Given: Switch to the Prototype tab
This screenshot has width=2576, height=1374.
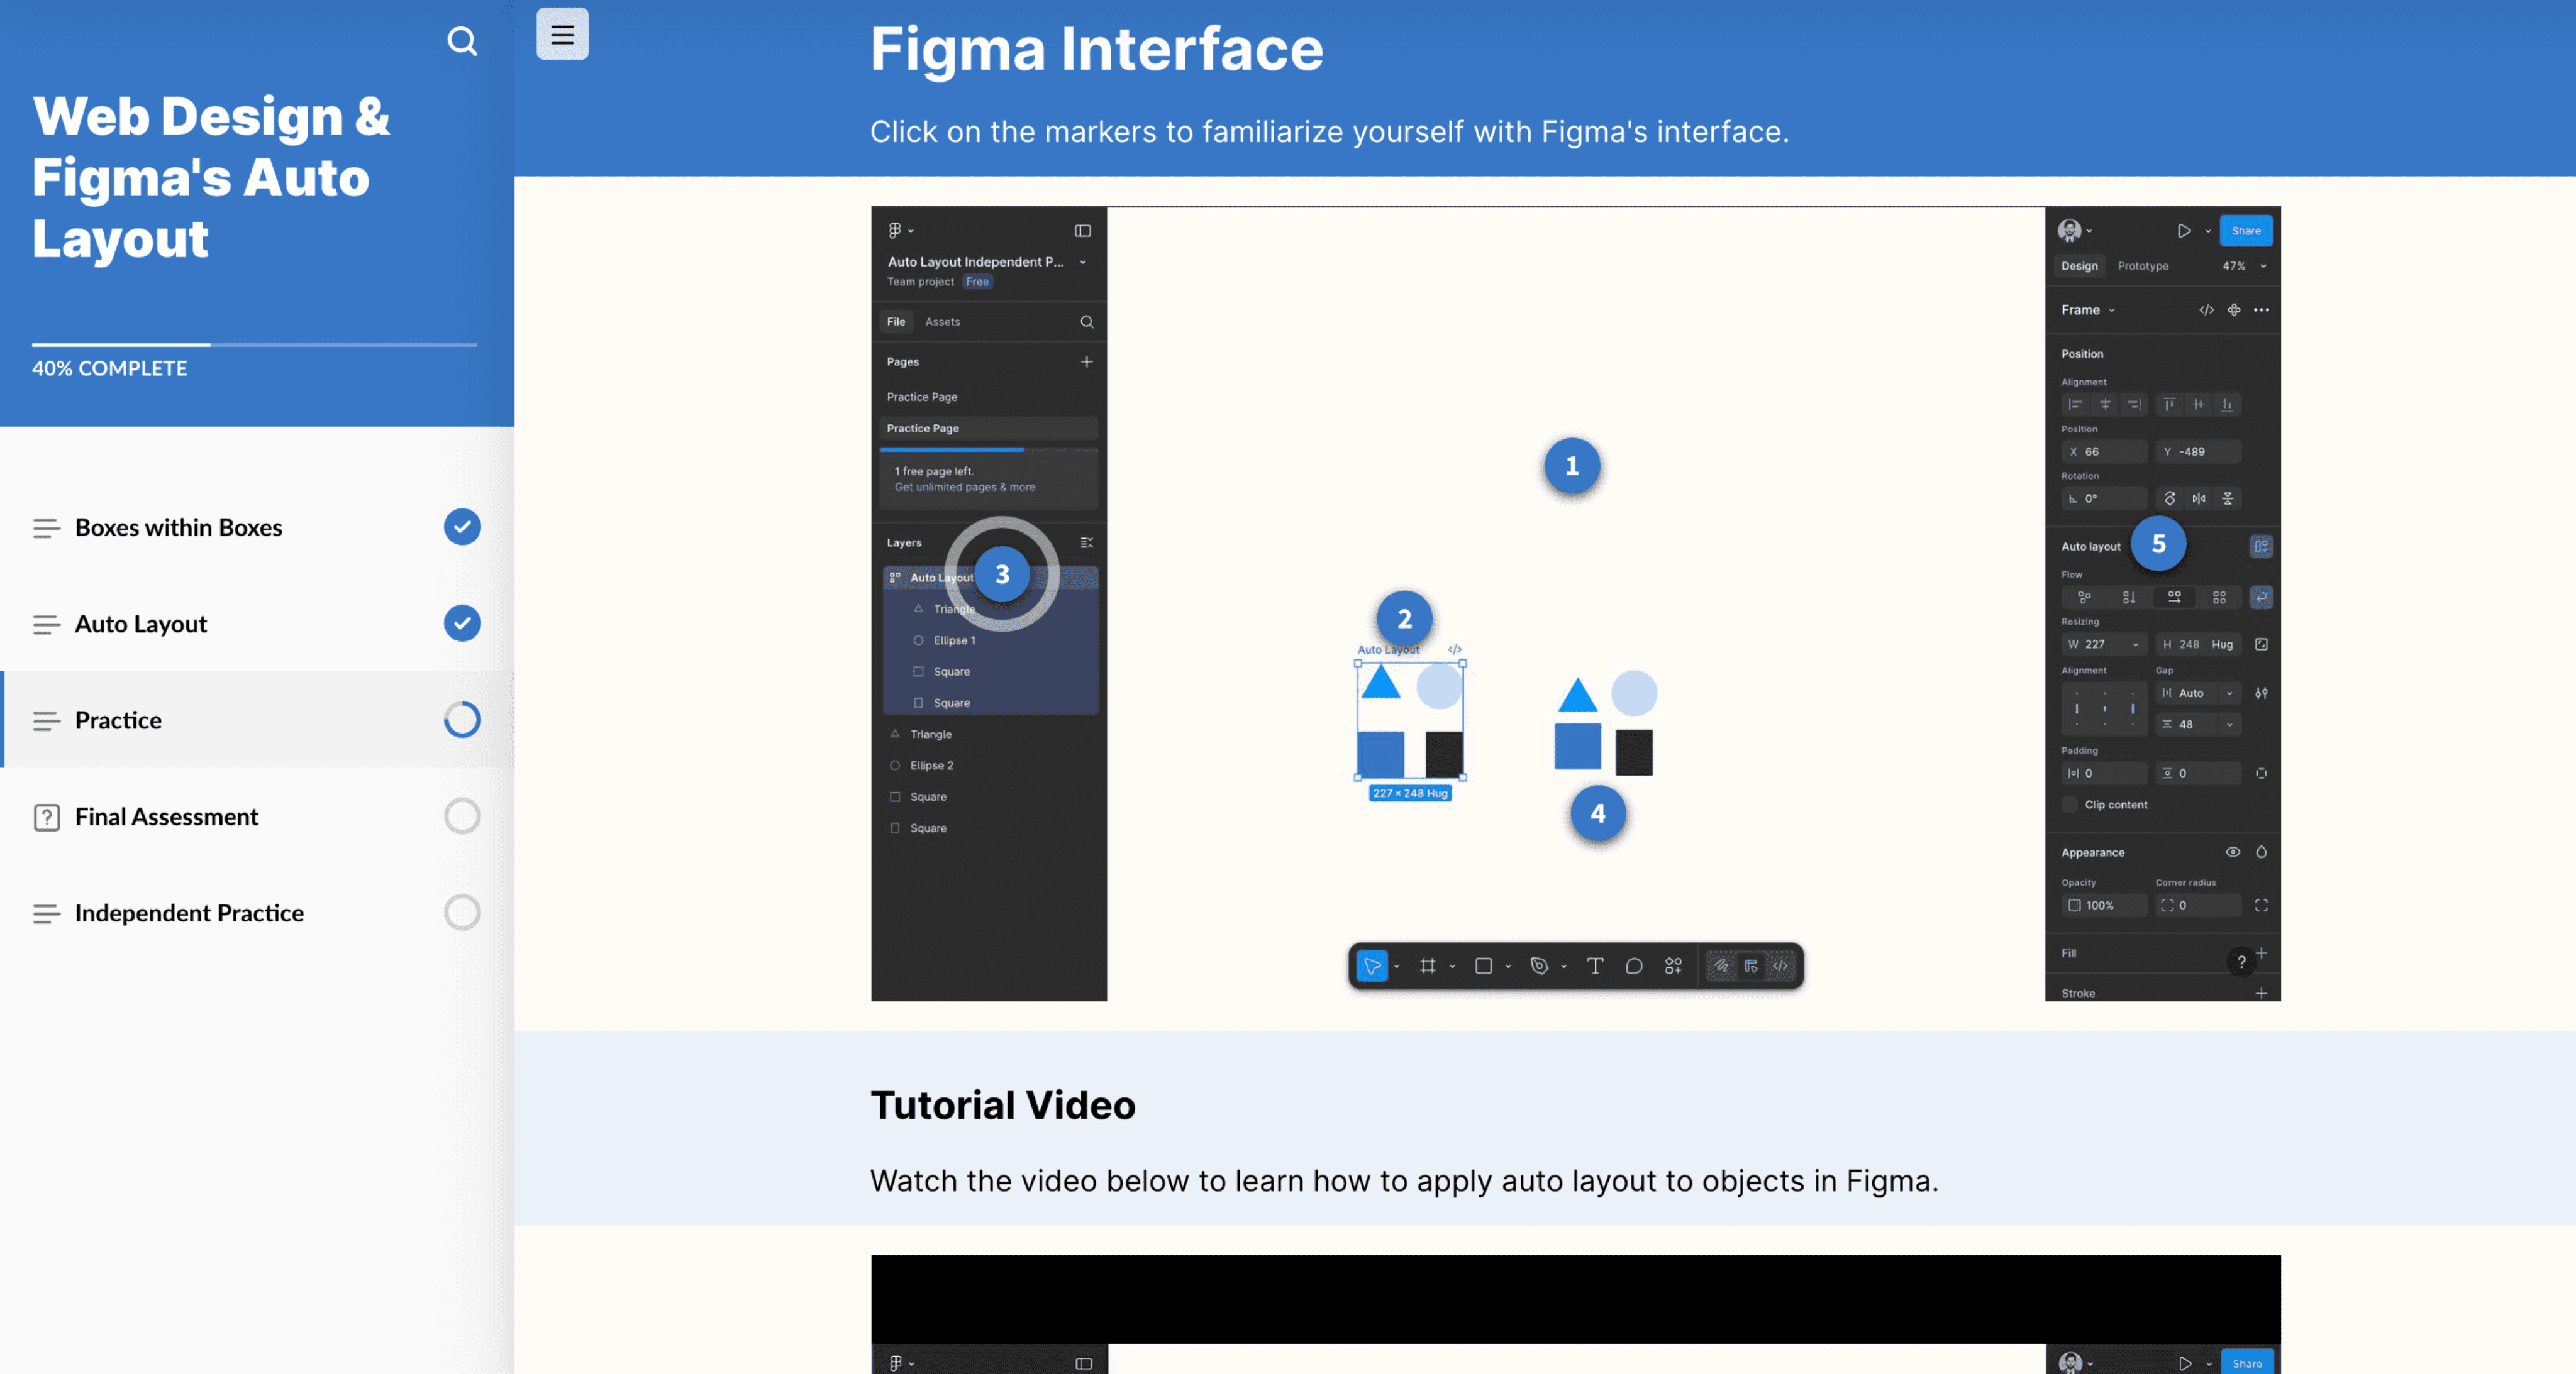Looking at the screenshot, I should tap(2142, 266).
